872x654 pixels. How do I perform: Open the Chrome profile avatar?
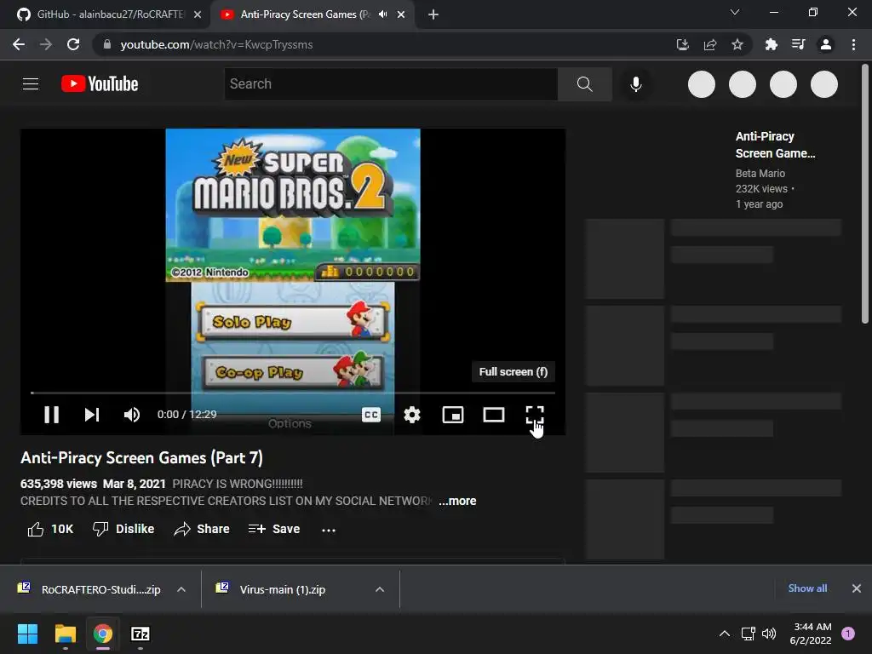826,44
